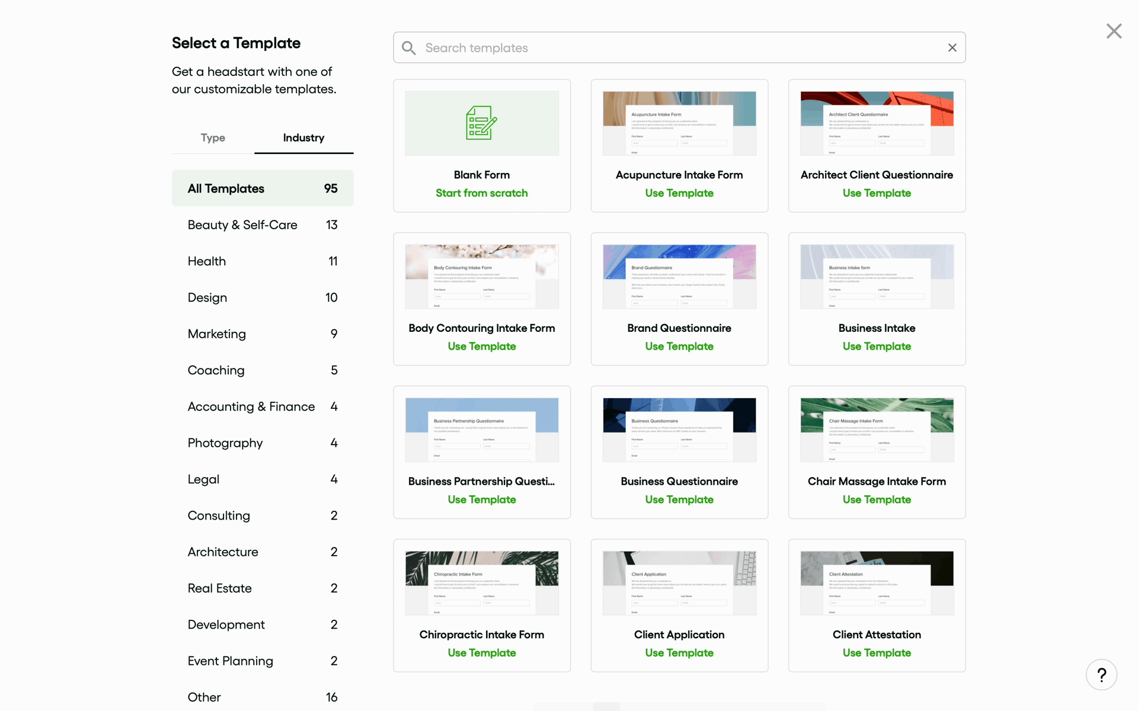This screenshot has height=711, width=1138.
Task: Filter by Health industry
Action: point(263,261)
